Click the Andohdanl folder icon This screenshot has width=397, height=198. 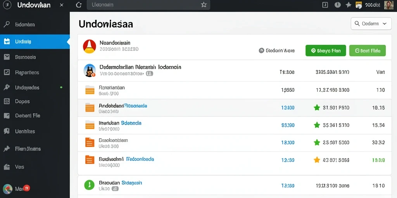[x=90, y=108]
